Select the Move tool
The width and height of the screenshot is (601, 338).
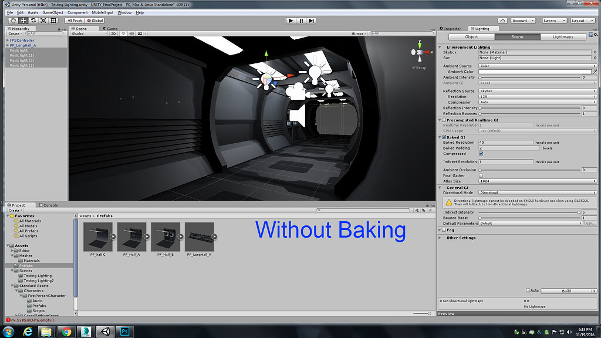coord(23,21)
